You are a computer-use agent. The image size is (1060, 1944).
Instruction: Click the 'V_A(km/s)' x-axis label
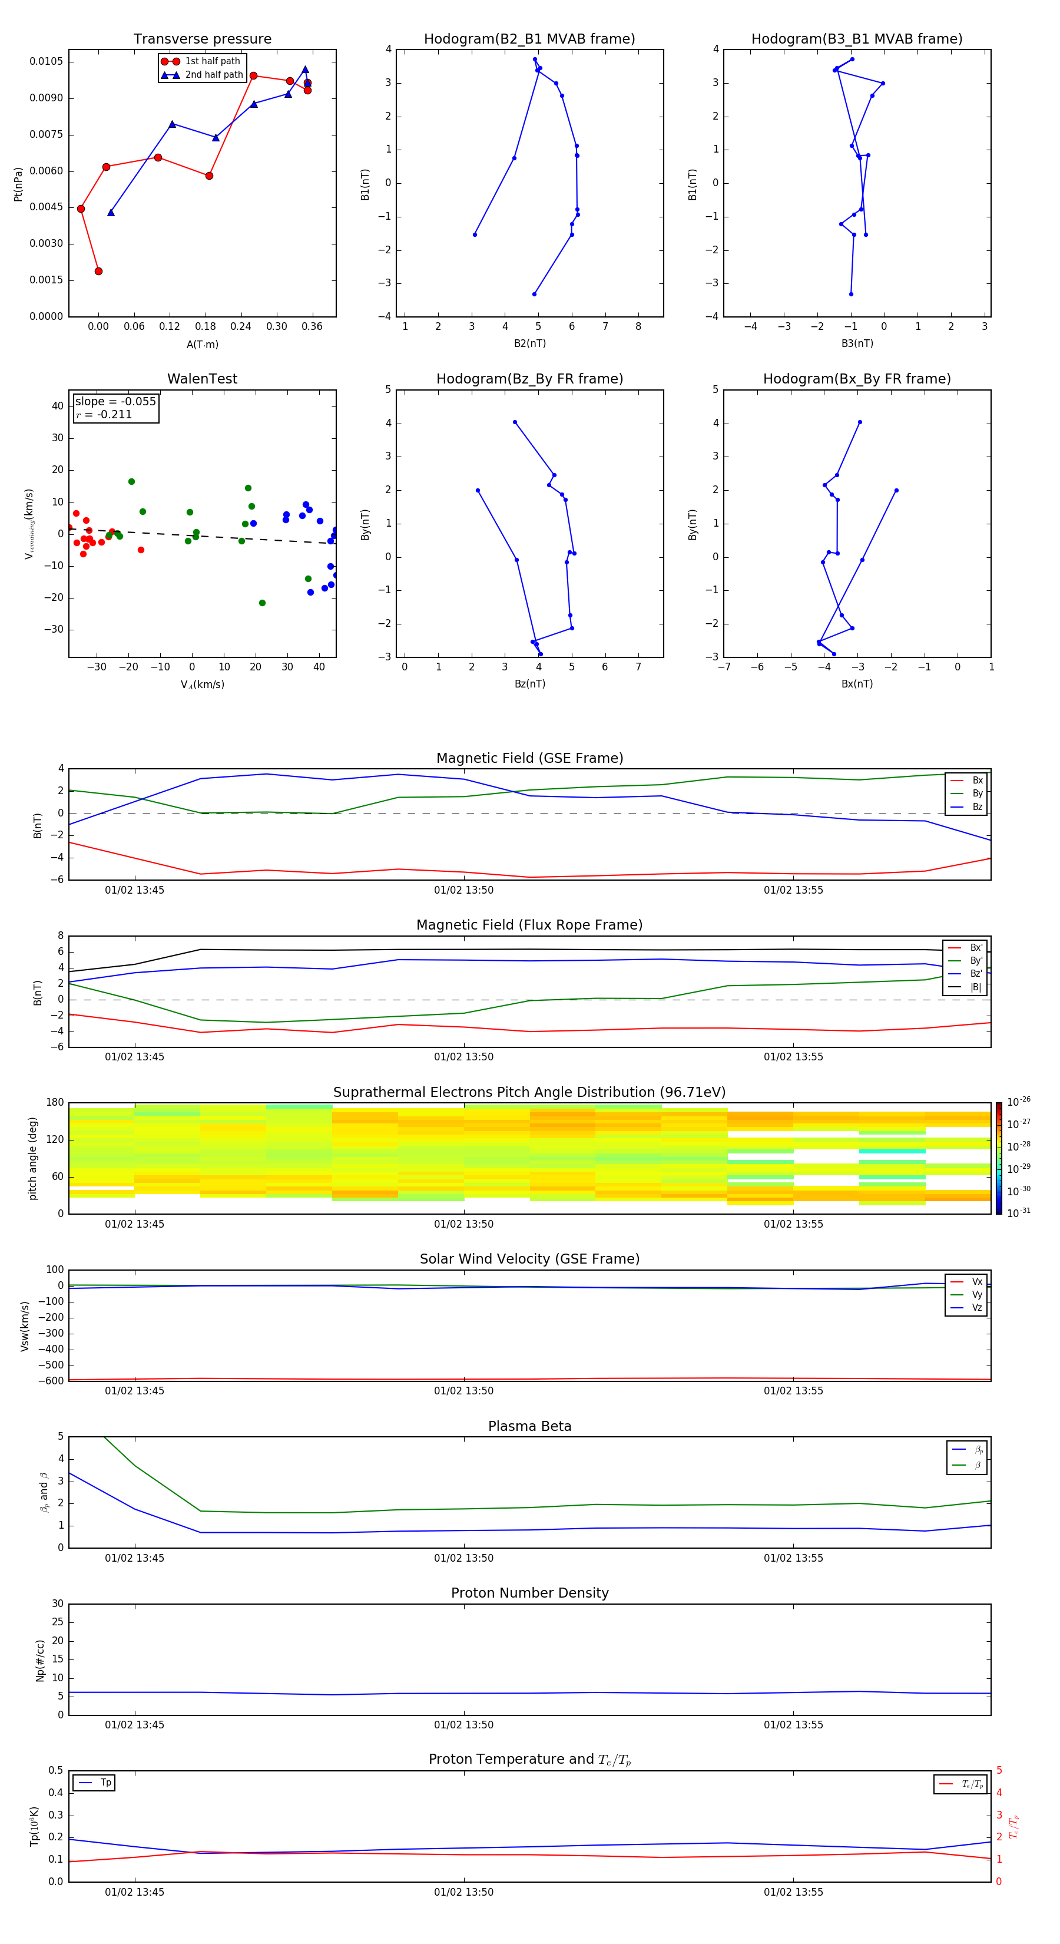202,685
